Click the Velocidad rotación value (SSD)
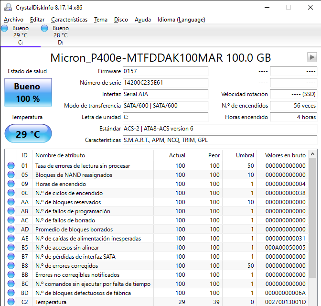 [x=294, y=94]
